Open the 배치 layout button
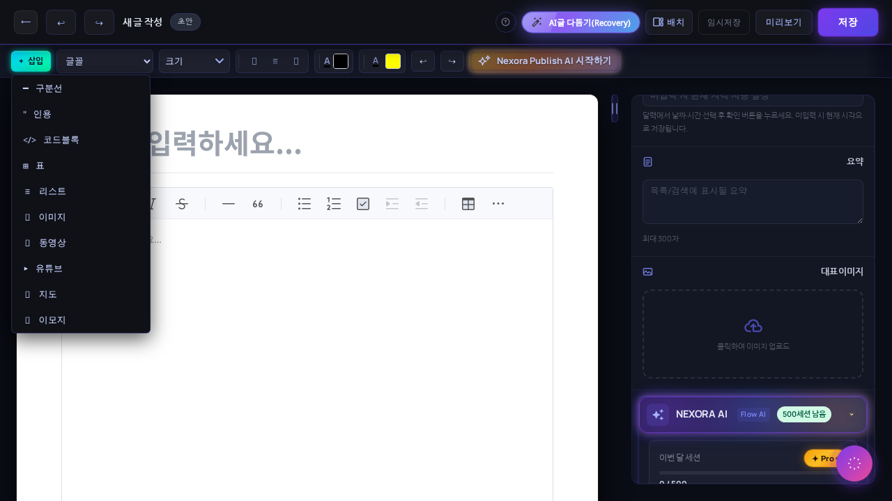 668,22
